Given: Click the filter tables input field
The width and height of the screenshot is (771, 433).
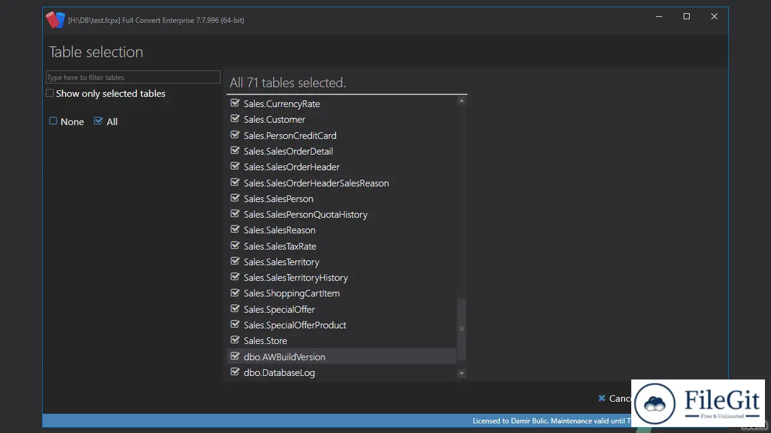Looking at the screenshot, I should [x=133, y=77].
